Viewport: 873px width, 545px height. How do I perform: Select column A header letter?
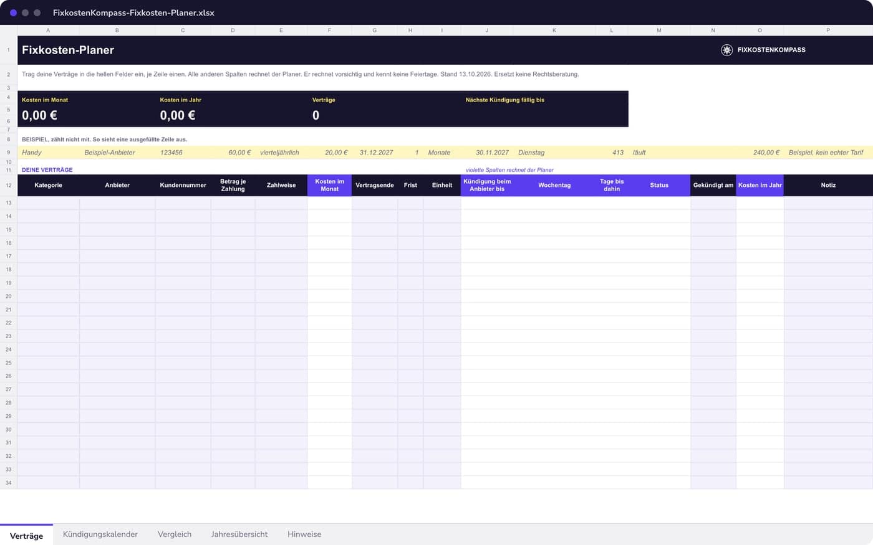click(49, 31)
